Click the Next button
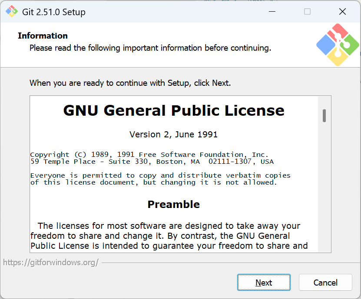This screenshot has height=299, width=361. pyautogui.click(x=264, y=282)
